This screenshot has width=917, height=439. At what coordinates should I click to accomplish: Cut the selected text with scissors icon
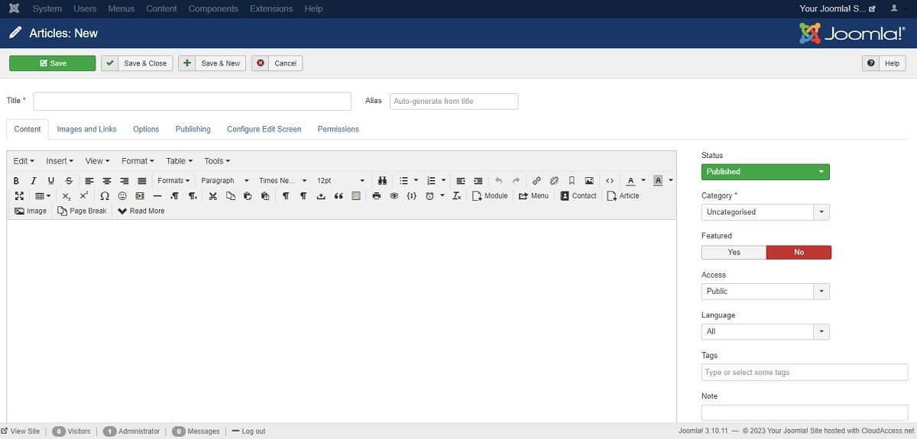tap(213, 196)
